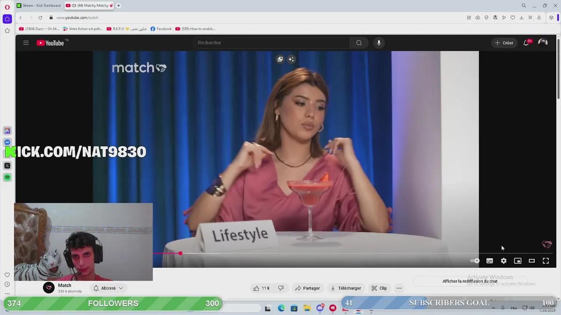Open Opera easy setup sliders icon

(530, 17)
